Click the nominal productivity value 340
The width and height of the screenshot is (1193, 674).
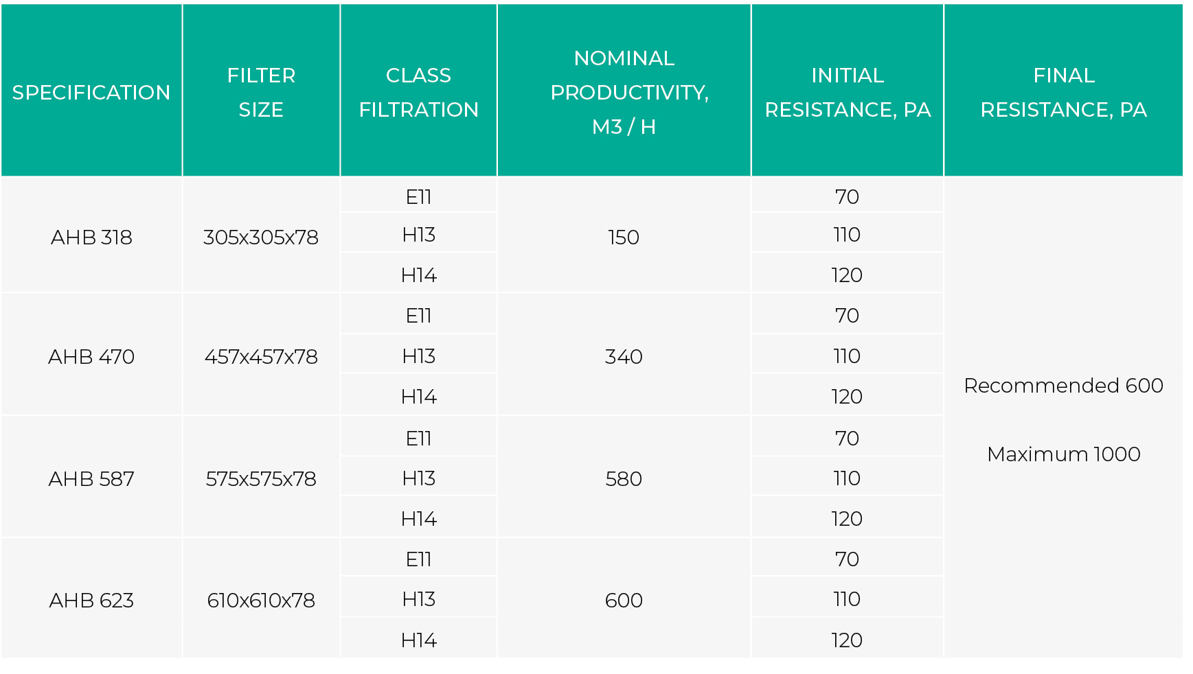[x=624, y=356]
